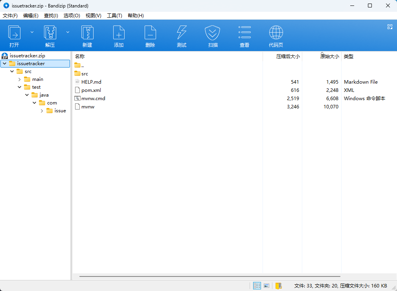Viewport: 397px width, 291px height.
Task: Open the Options (选项) menu
Action: pos(72,16)
